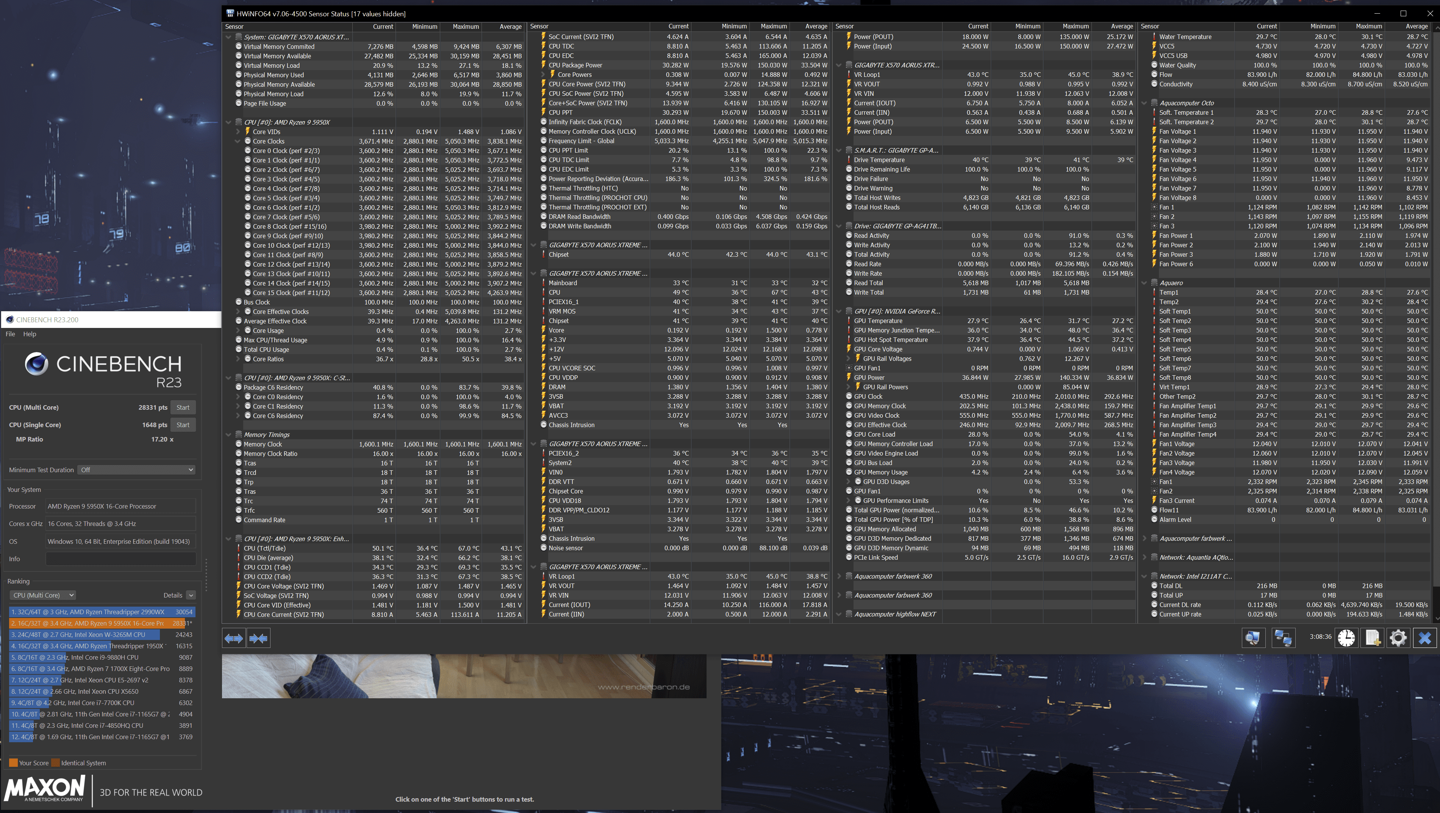The image size is (1440, 813).
Task: Click the 3:08:36 elapsed time display
Action: 1320,637
